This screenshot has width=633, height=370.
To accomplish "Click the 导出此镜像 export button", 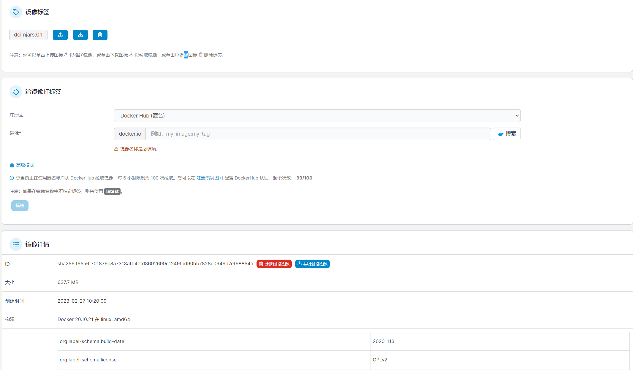I will click(x=312, y=264).
